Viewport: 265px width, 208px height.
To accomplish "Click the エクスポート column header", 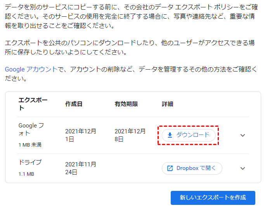I will 33,104.
